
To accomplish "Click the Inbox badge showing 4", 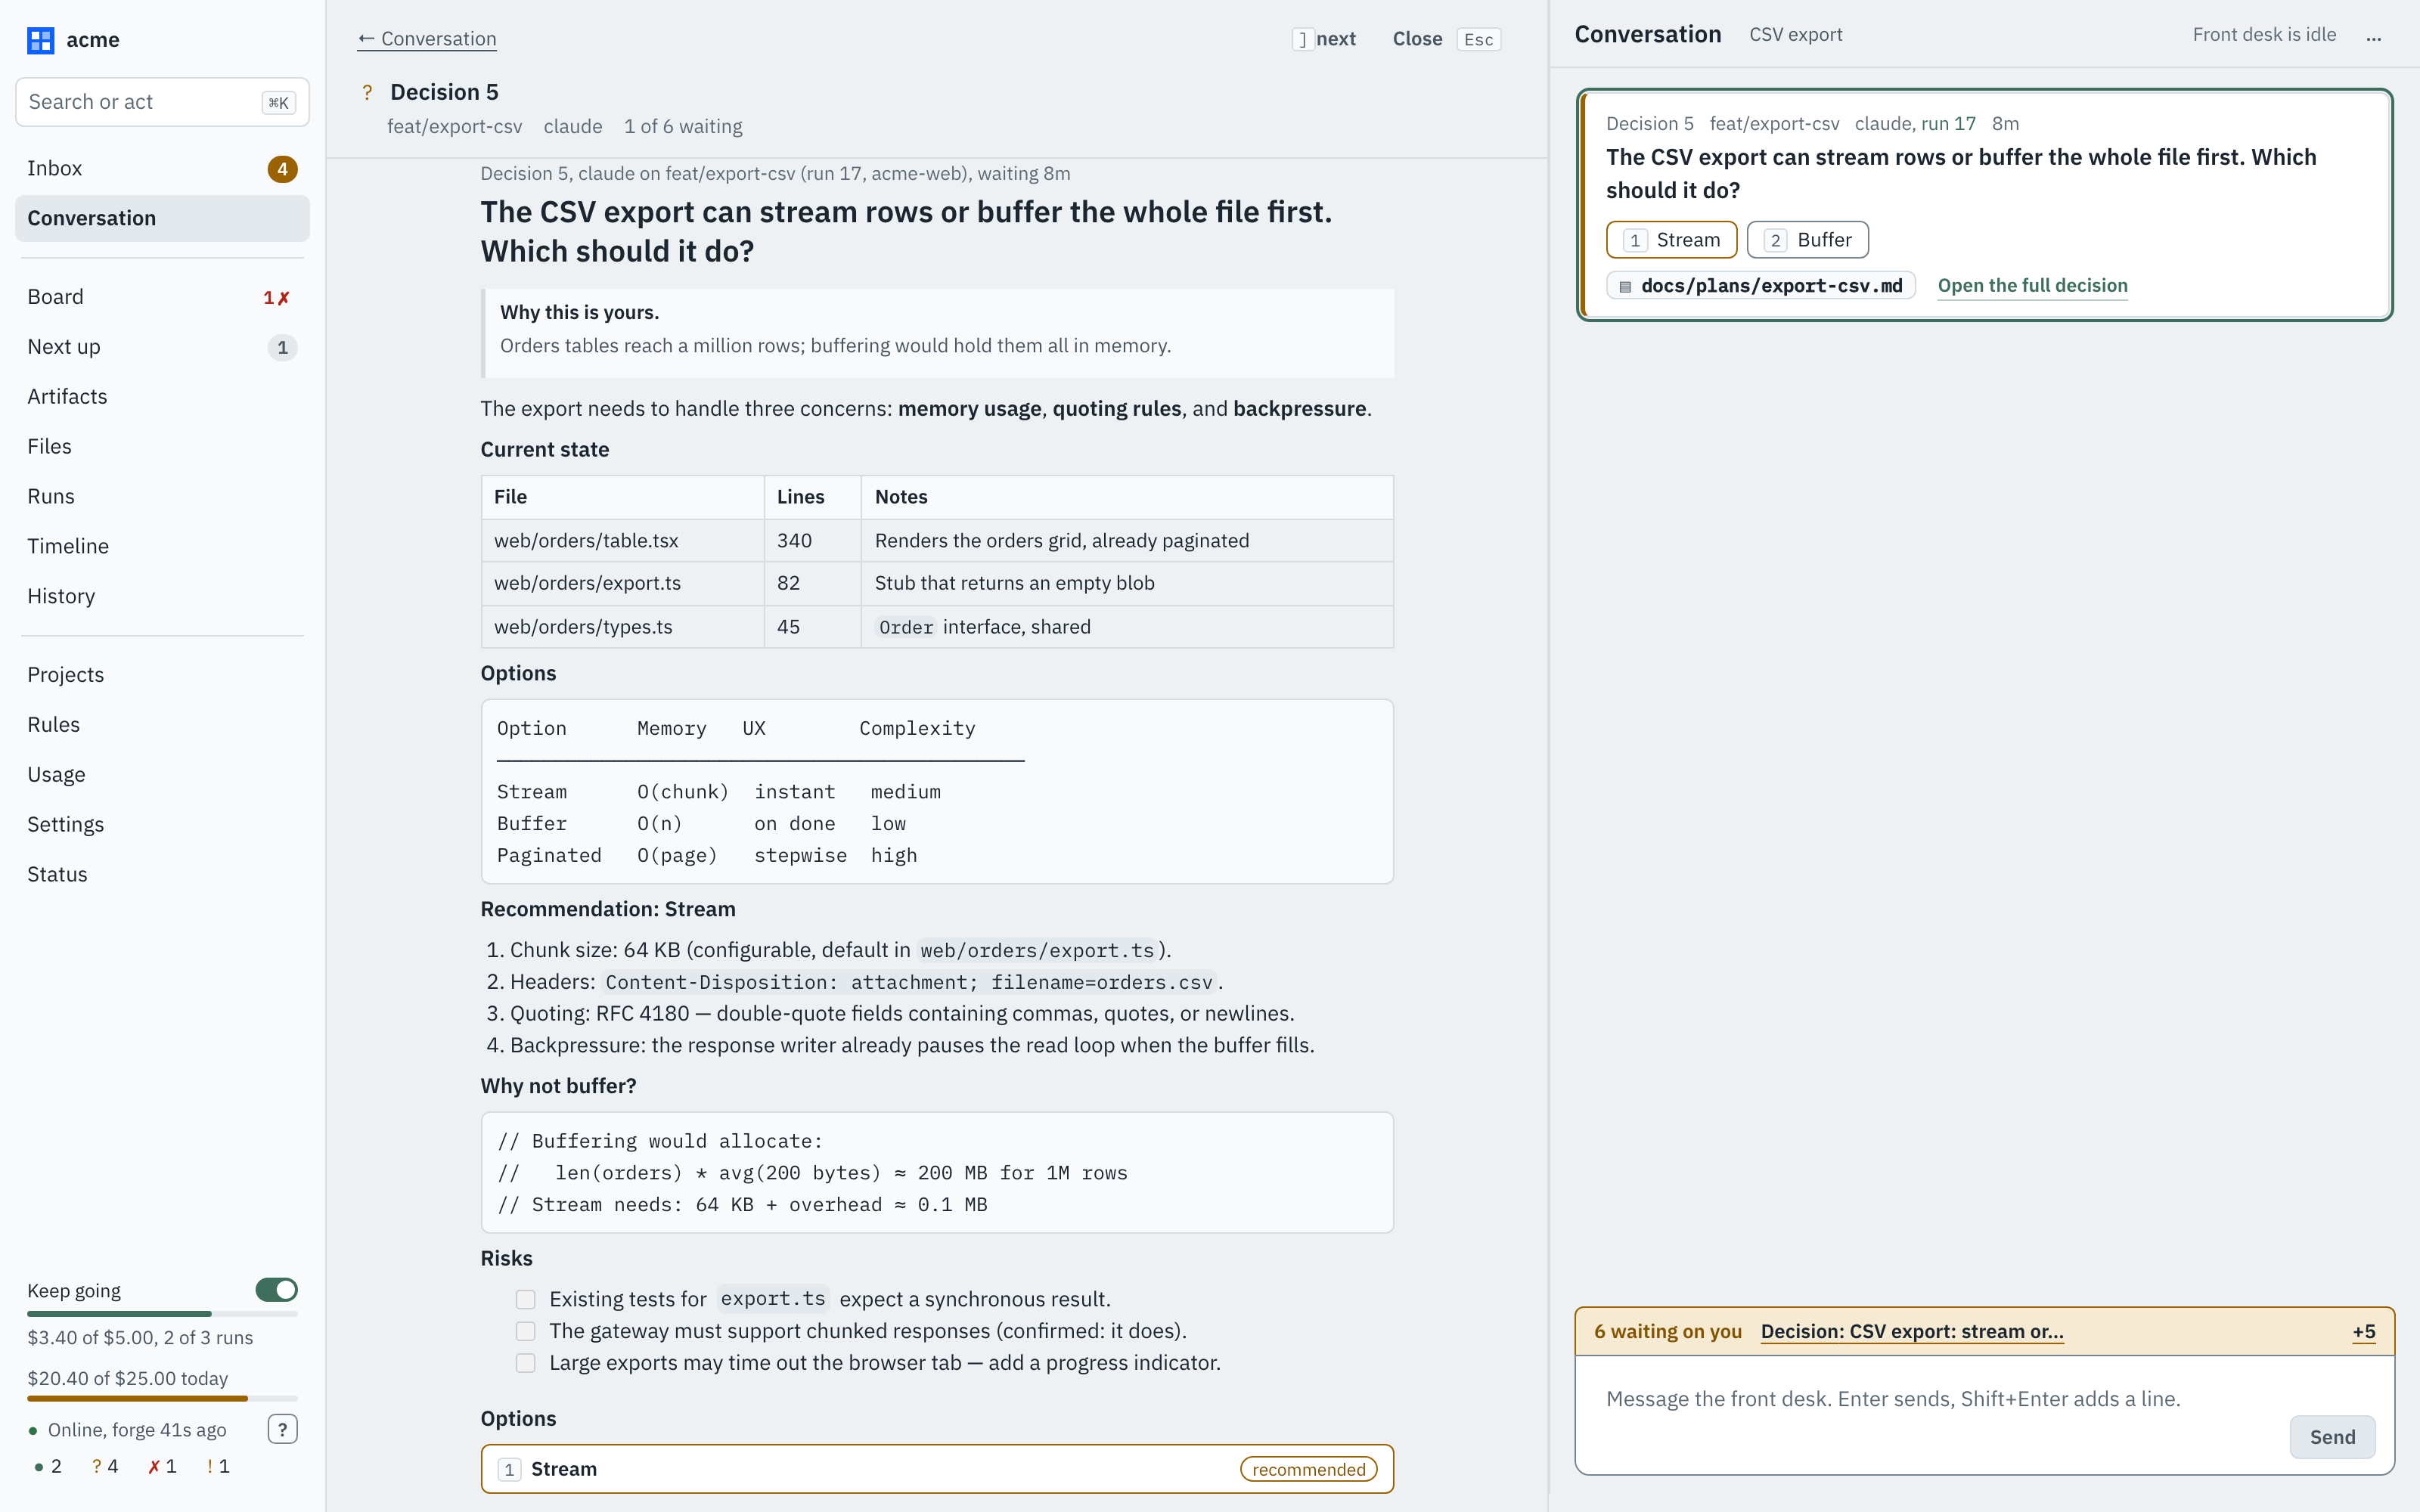I will [282, 169].
